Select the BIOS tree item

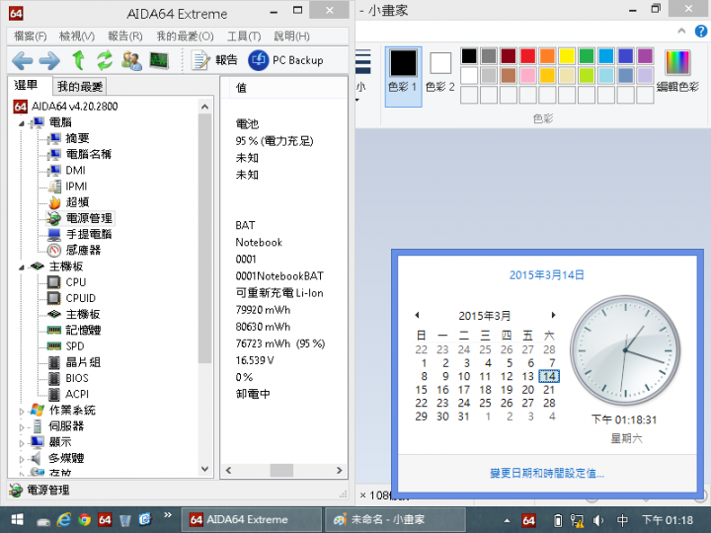pos(77,378)
